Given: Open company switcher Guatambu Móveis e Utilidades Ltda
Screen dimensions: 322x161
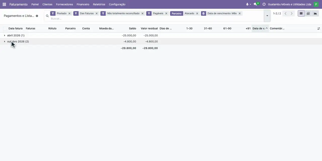Looking at the screenshot, I should (x=290, y=4).
